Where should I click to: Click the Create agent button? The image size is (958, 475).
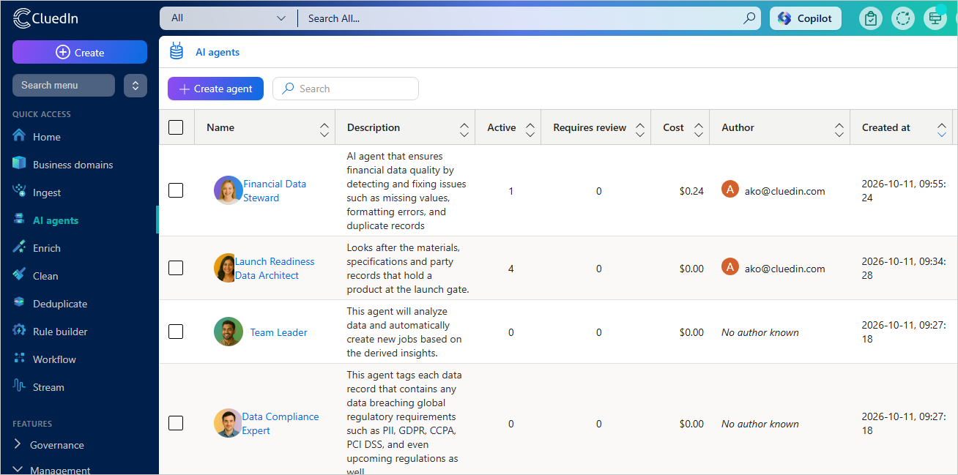[215, 89]
